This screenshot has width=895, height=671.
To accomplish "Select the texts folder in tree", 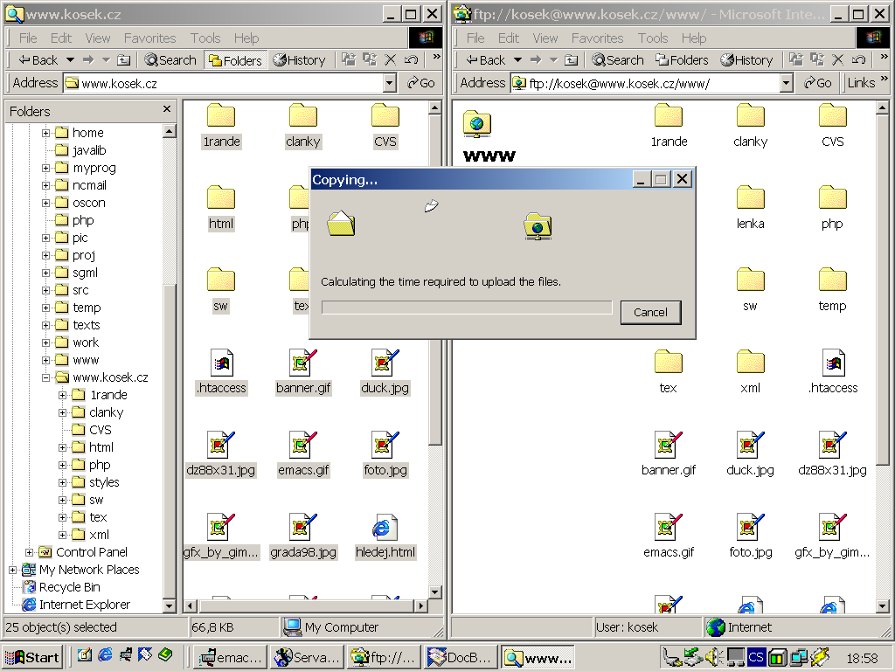I will click(x=87, y=325).
